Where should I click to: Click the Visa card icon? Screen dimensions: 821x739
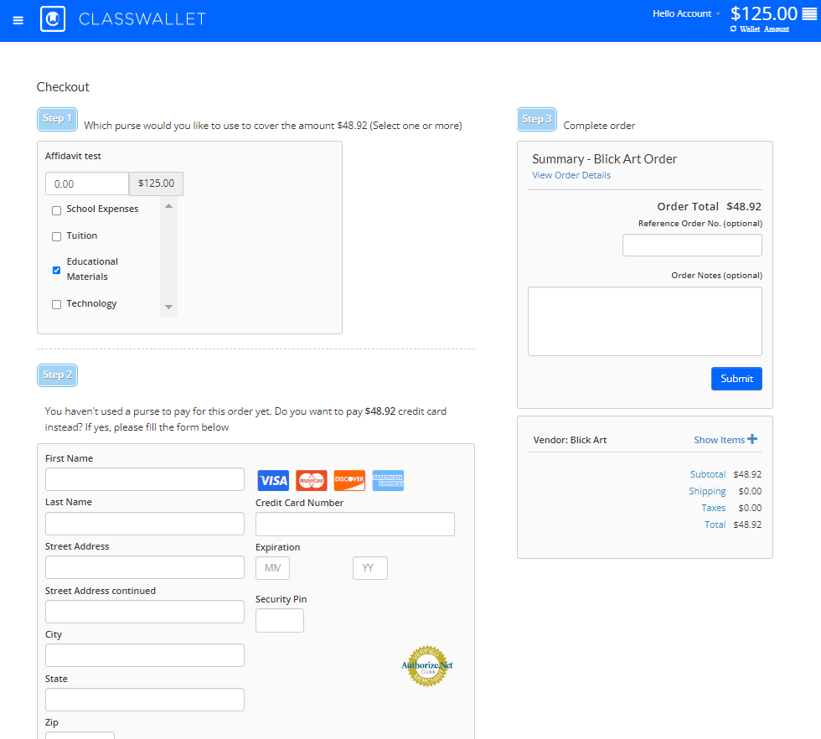273,480
